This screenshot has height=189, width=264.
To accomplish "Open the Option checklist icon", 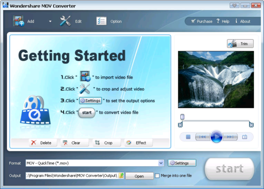I will [x=102, y=21].
